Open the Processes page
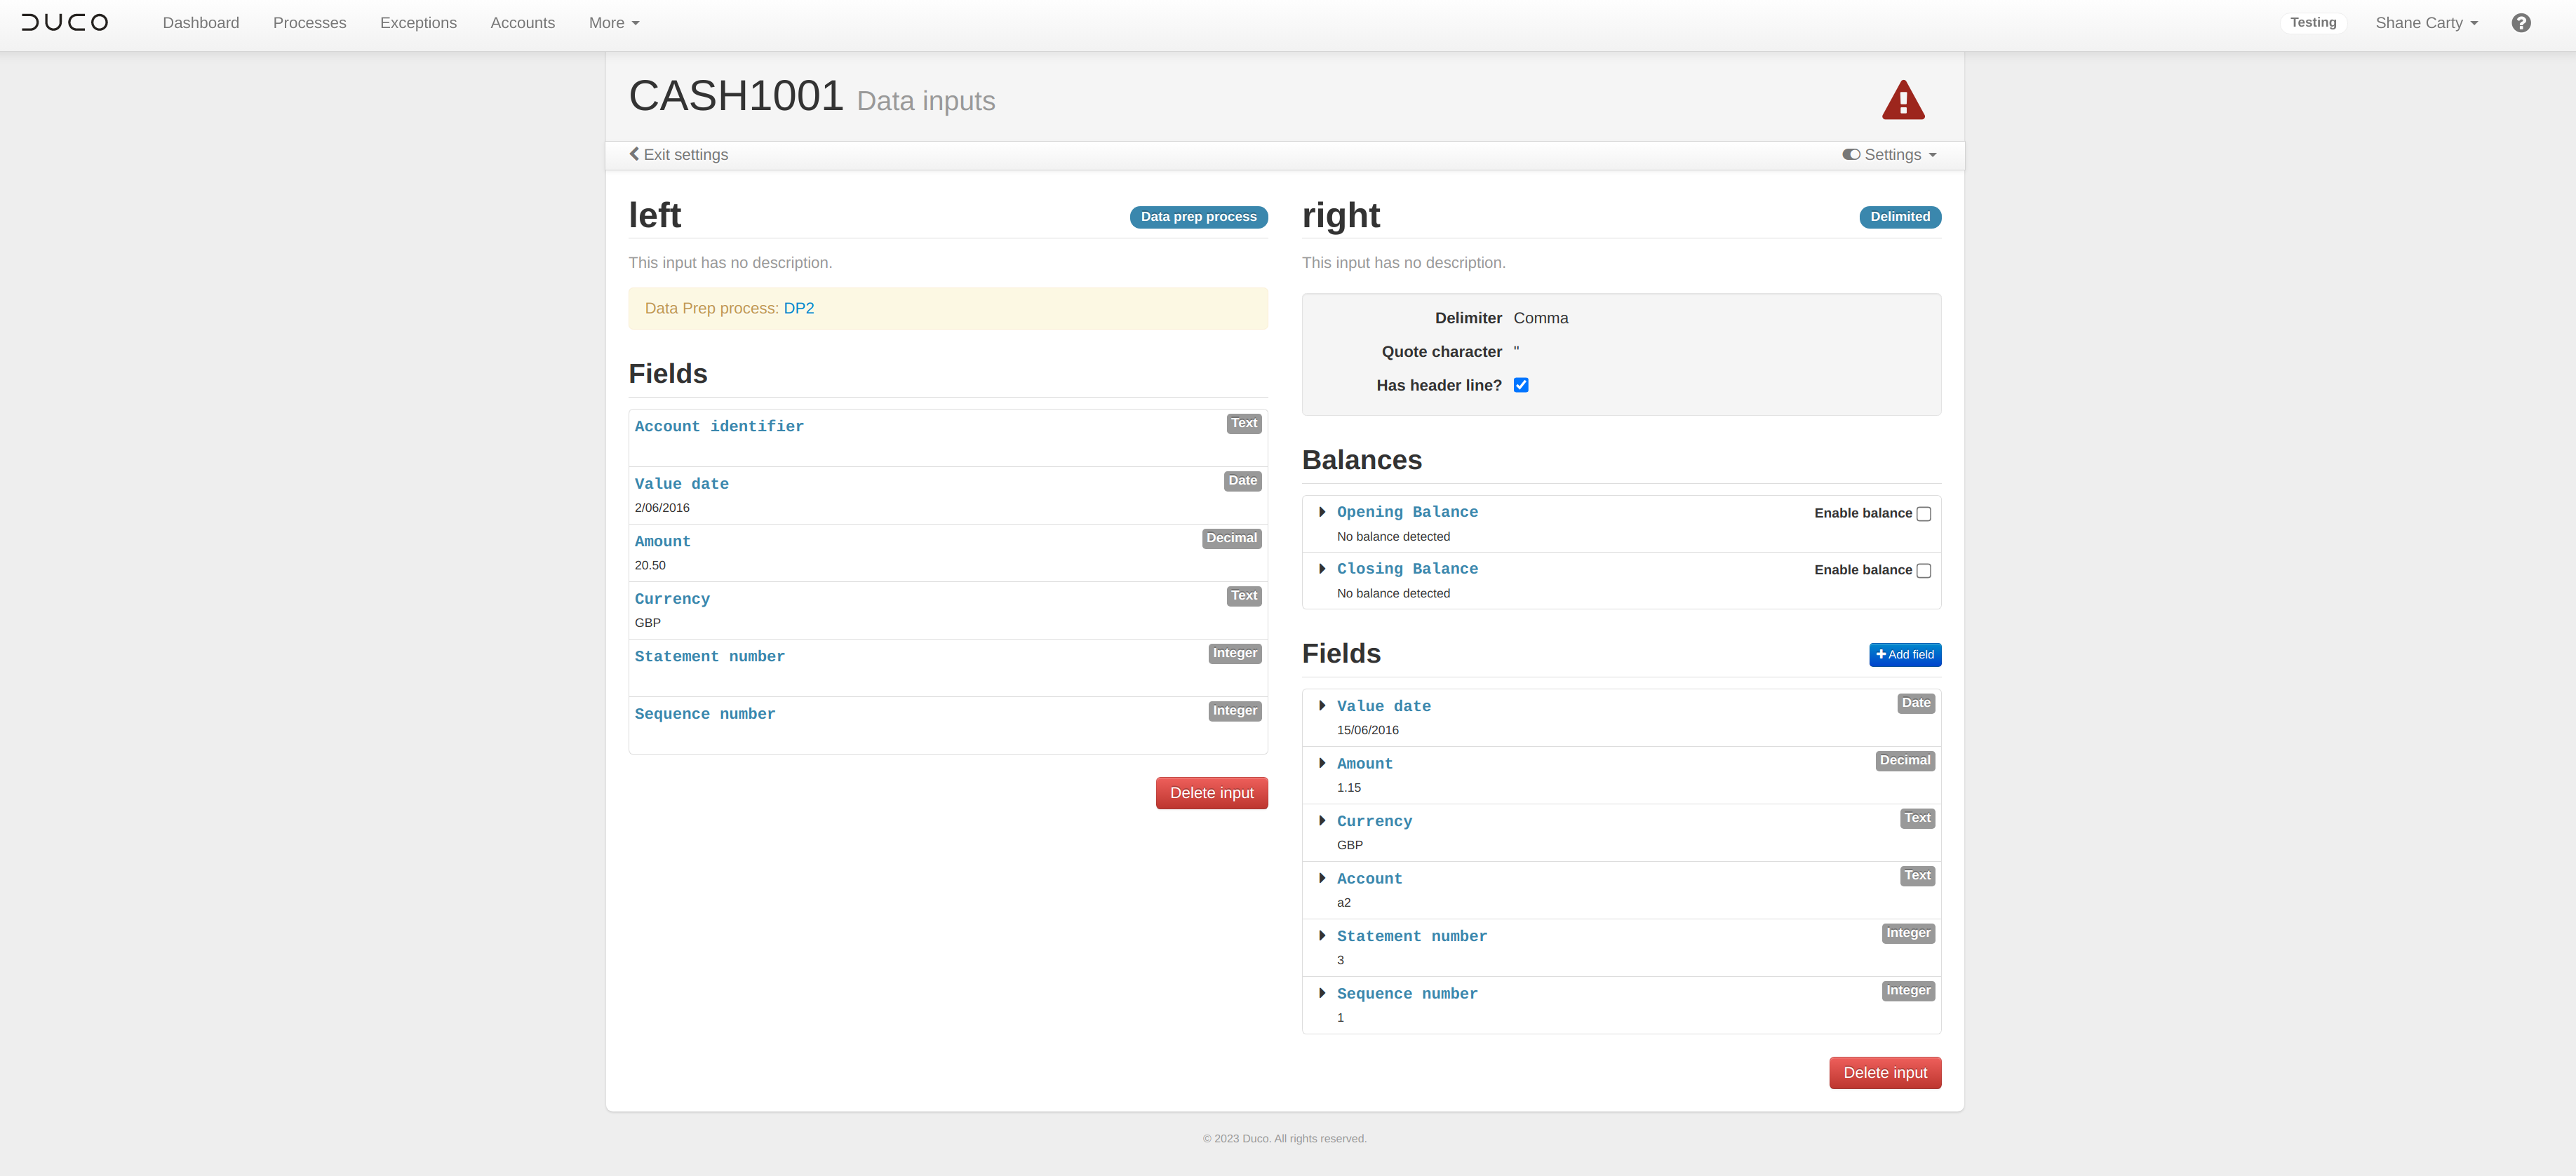2576x1176 pixels. (x=309, y=23)
